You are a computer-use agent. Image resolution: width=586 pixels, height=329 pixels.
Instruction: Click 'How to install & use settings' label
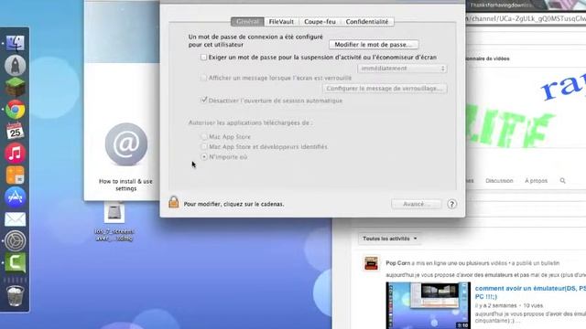[125, 185]
